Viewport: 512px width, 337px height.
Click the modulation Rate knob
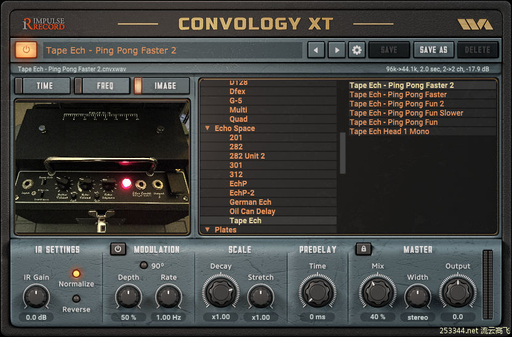pos(169,297)
